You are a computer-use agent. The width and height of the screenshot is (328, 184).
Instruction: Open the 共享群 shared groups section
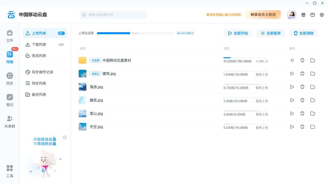click(9, 121)
